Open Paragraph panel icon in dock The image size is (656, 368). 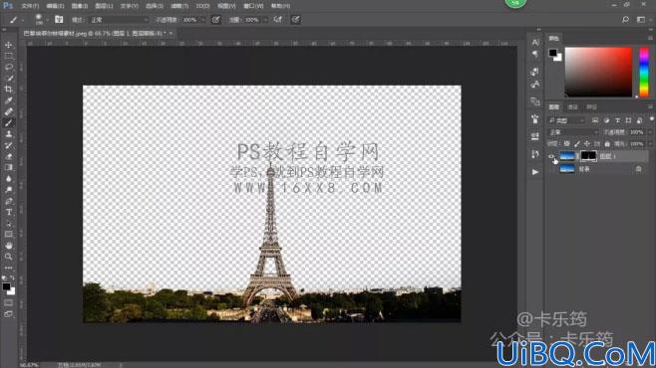coord(535,54)
